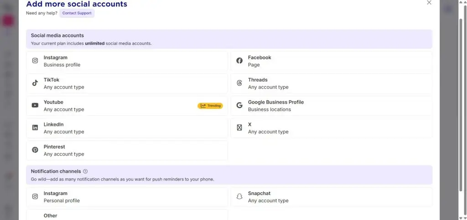Click the 'Go wild—add as many' description
The image size is (467, 220).
(122, 180)
